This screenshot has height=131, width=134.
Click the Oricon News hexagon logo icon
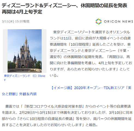pyautogui.click(x=99, y=22)
